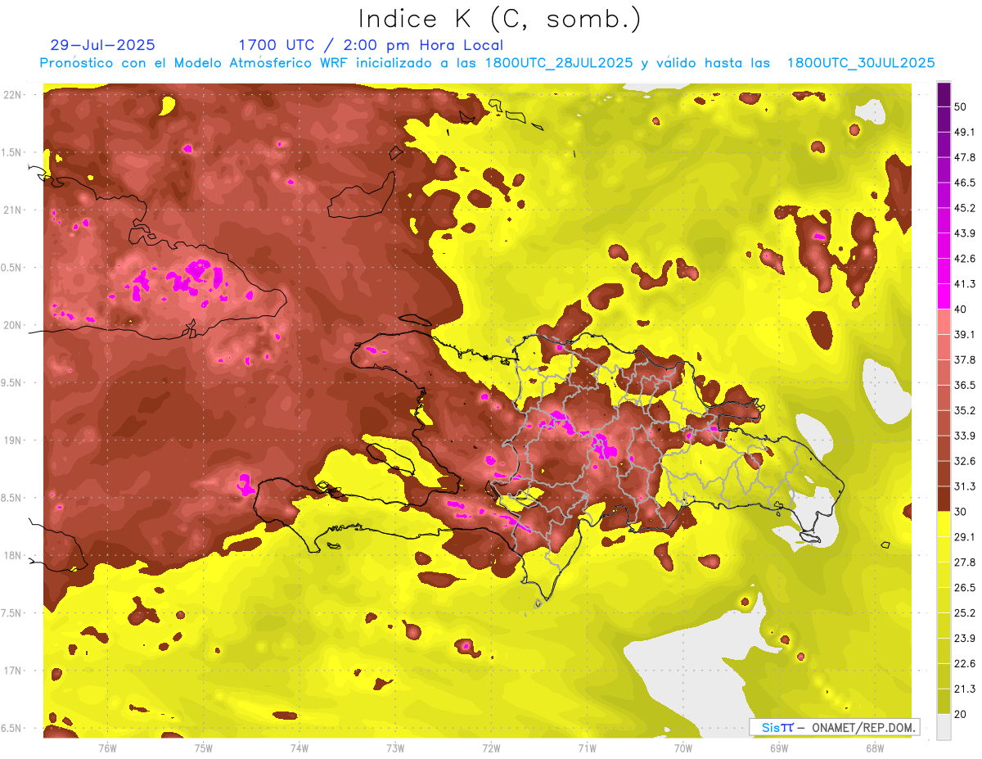
Task: Click the bright yellow swatch between 29.1 and 30
Action: pos(944,524)
